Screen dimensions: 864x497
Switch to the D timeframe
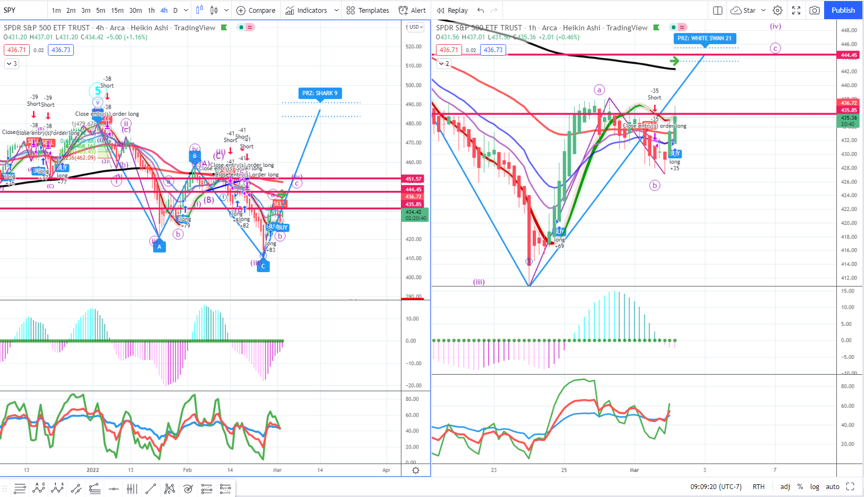(x=175, y=10)
